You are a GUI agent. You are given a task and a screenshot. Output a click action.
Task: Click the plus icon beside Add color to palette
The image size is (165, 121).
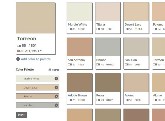tap(18, 59)
